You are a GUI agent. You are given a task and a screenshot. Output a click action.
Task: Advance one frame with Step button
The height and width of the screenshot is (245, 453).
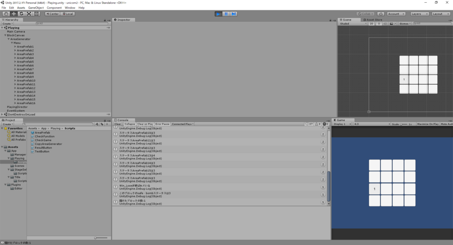coord(234,14)
